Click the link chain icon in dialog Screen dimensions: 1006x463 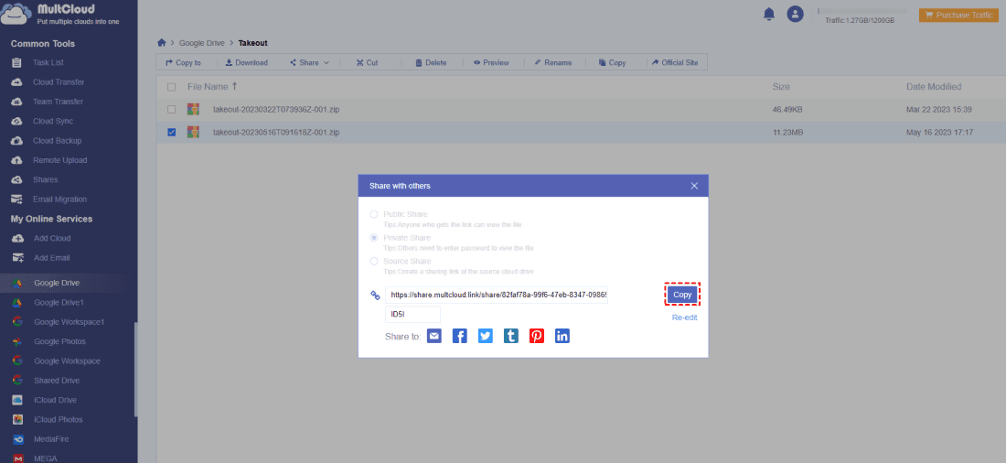(x=375, y=296)
